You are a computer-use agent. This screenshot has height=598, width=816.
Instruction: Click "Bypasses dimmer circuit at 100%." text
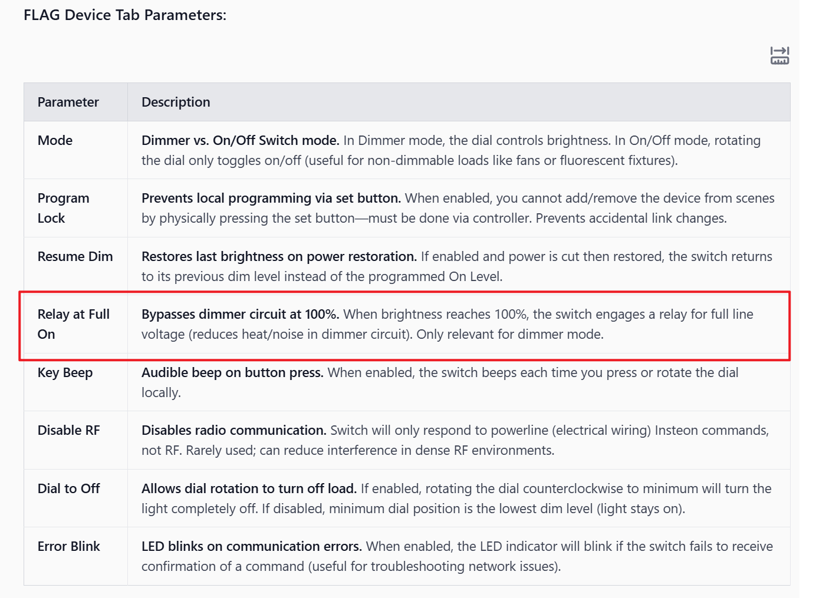(x=240, y=314)
